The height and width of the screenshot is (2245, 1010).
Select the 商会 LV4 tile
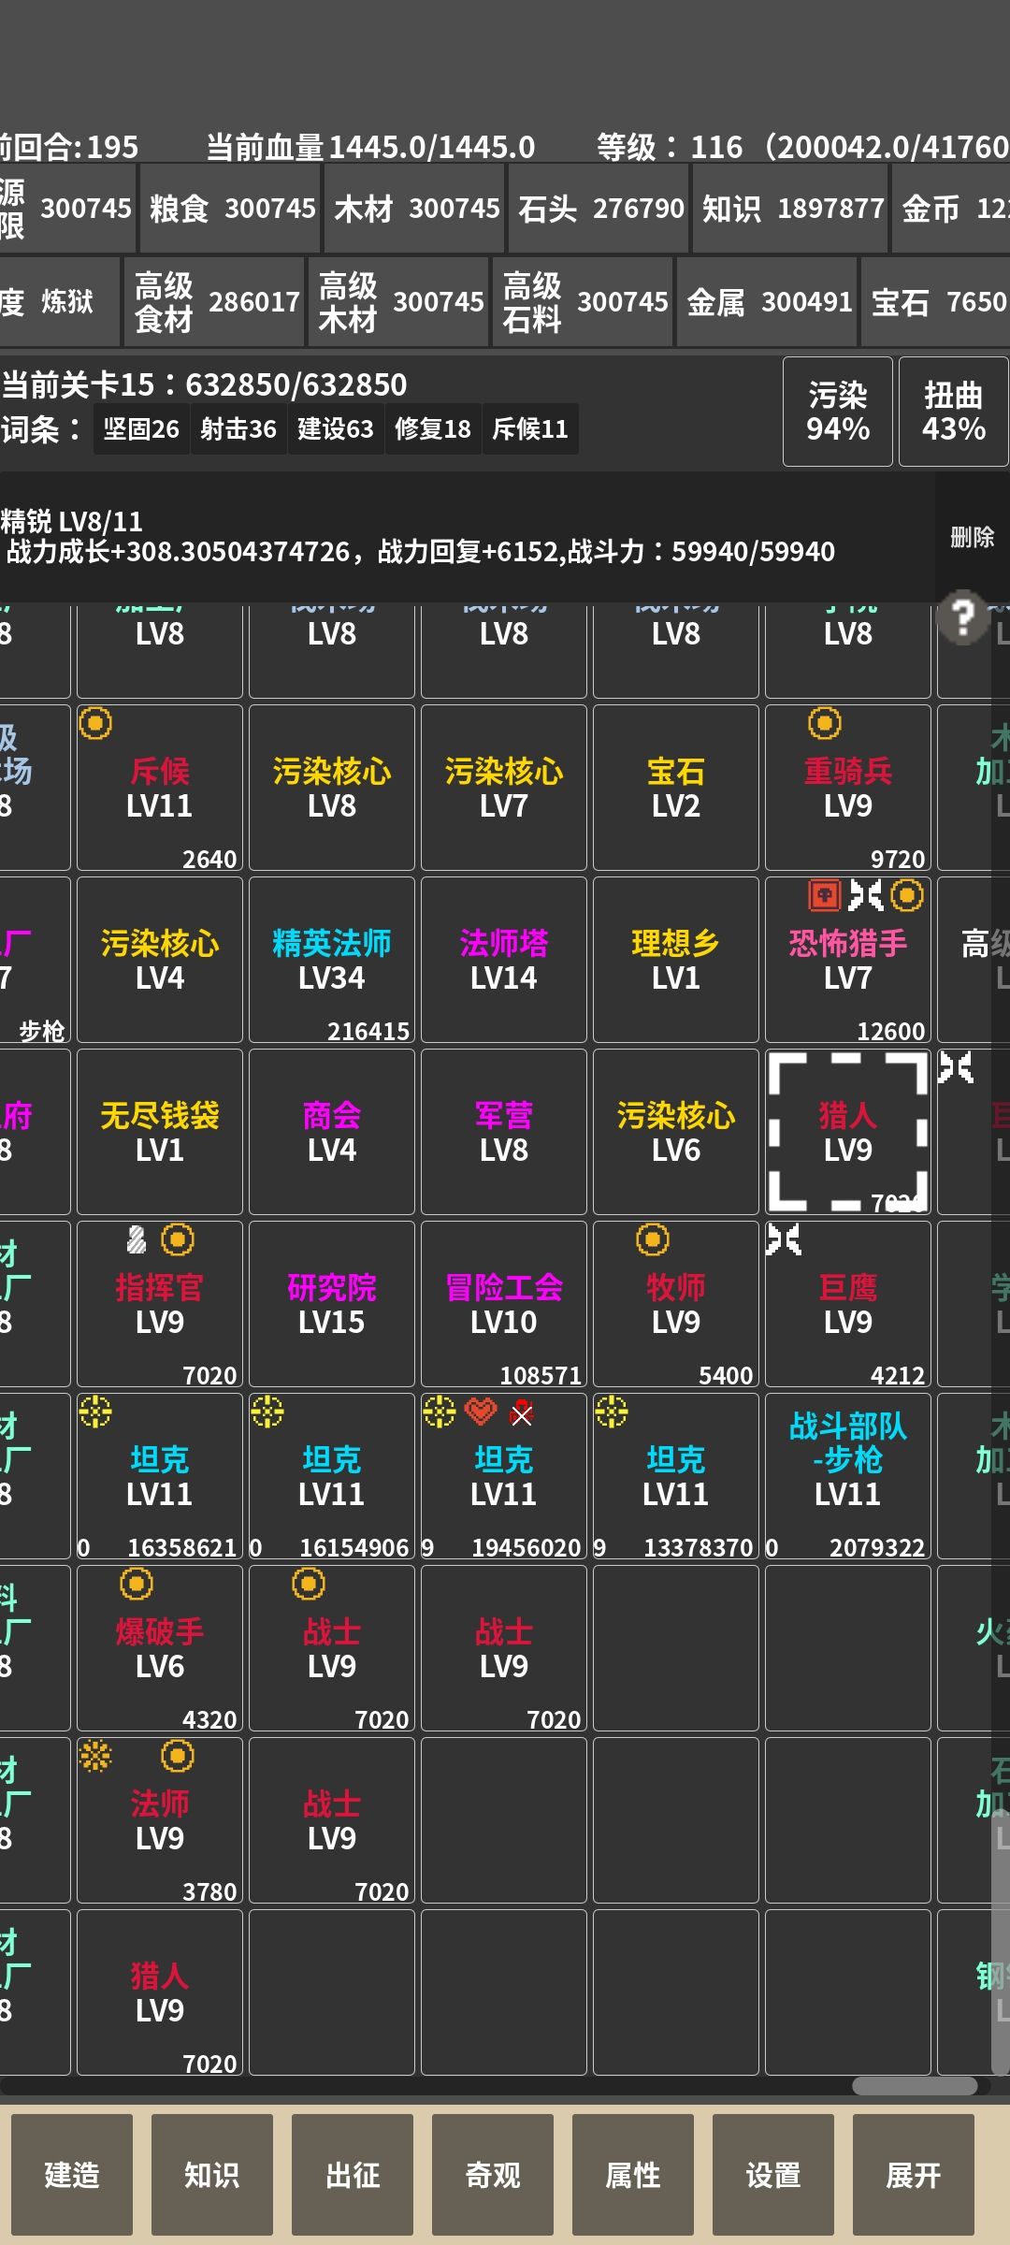coord(332,1132)
